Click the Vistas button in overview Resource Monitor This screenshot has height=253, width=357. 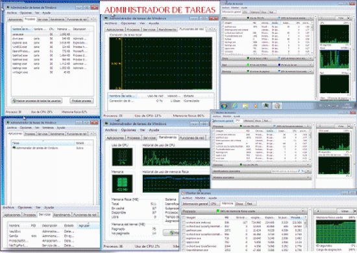coord(341,18)
